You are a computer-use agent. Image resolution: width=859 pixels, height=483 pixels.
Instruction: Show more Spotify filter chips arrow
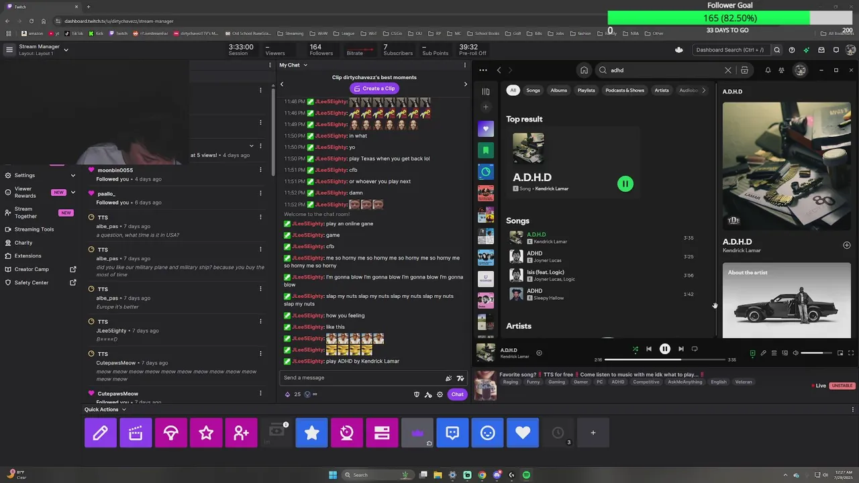[x=703, y=90]
